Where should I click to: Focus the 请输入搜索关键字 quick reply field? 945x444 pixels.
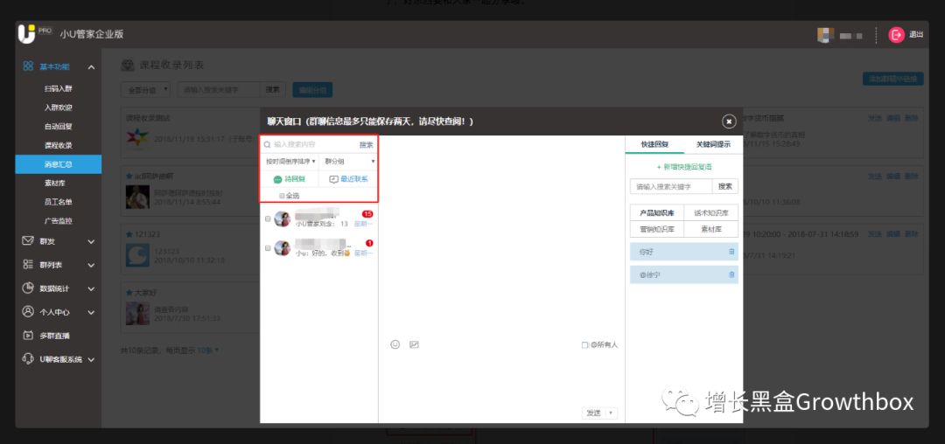[x=671, y=186]
